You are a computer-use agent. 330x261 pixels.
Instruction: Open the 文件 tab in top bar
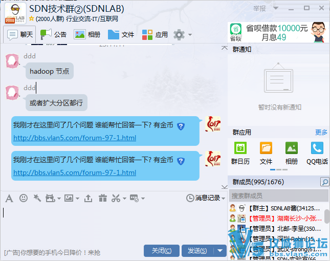(x=121, y=34)
